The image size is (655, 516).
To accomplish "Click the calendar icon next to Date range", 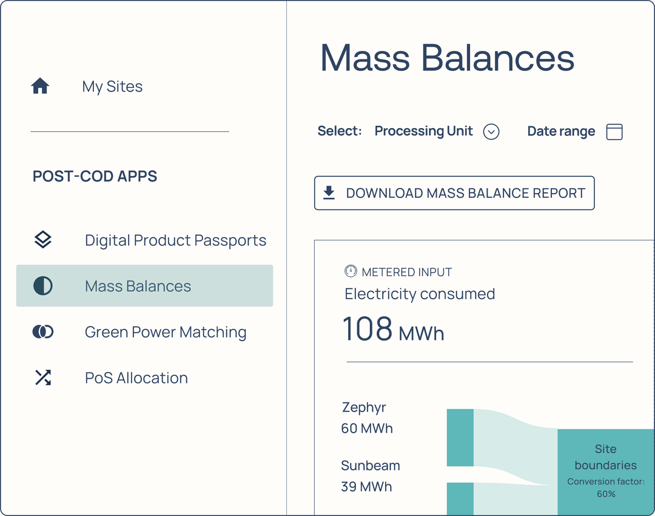I will [614, 132].
